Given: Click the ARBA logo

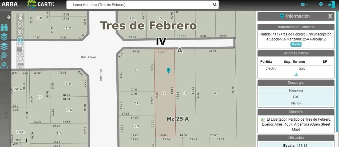Looking at the screenshot, I should 10,4.
